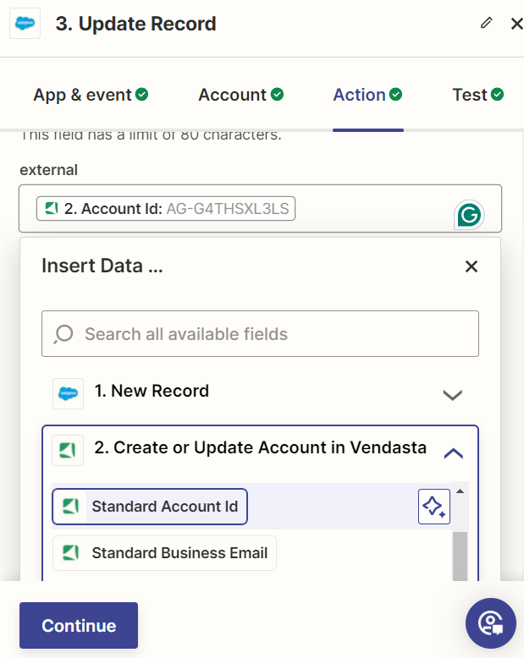Screen dimensions: 524x658
Task: Focus the Search all available fields box
Action: (x=261, y=334)
